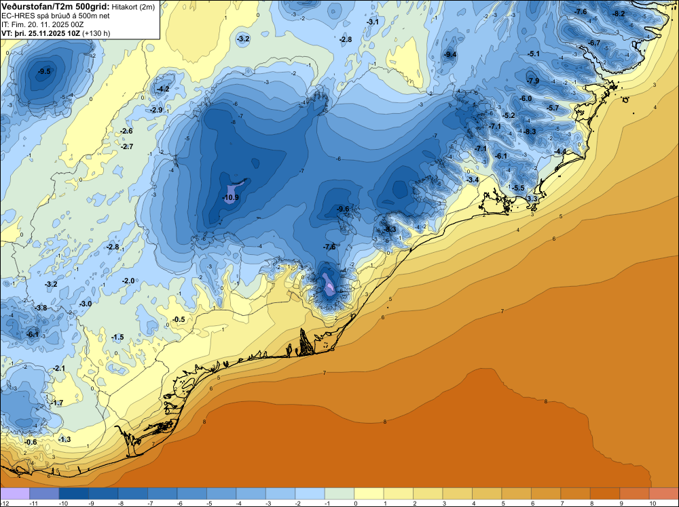Viewport: 679px width, 507px height.
Task: Click the dark blue -10 legend swatch
Action: [x=73, y=493]
